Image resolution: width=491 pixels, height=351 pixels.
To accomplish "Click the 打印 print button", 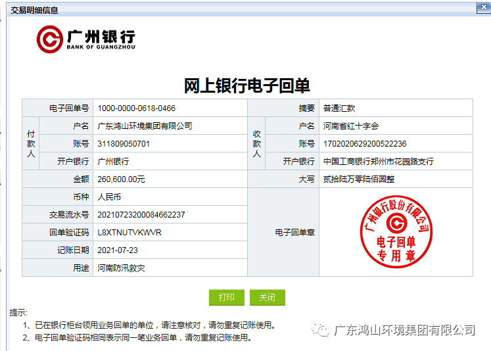I will 226,297.
